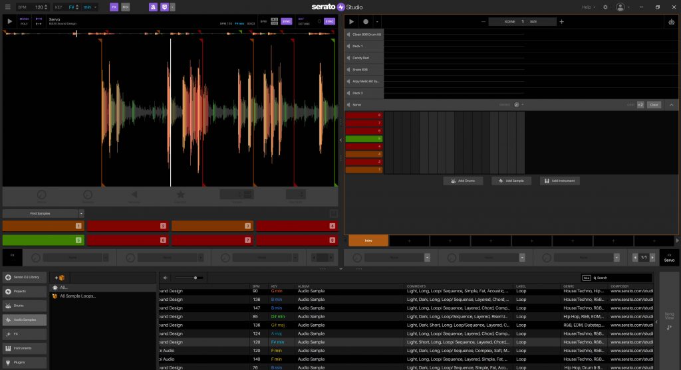The width and height of the screenshot is (681, 370).
Task: Mute the Candy Red track
Action: [348, 58]
